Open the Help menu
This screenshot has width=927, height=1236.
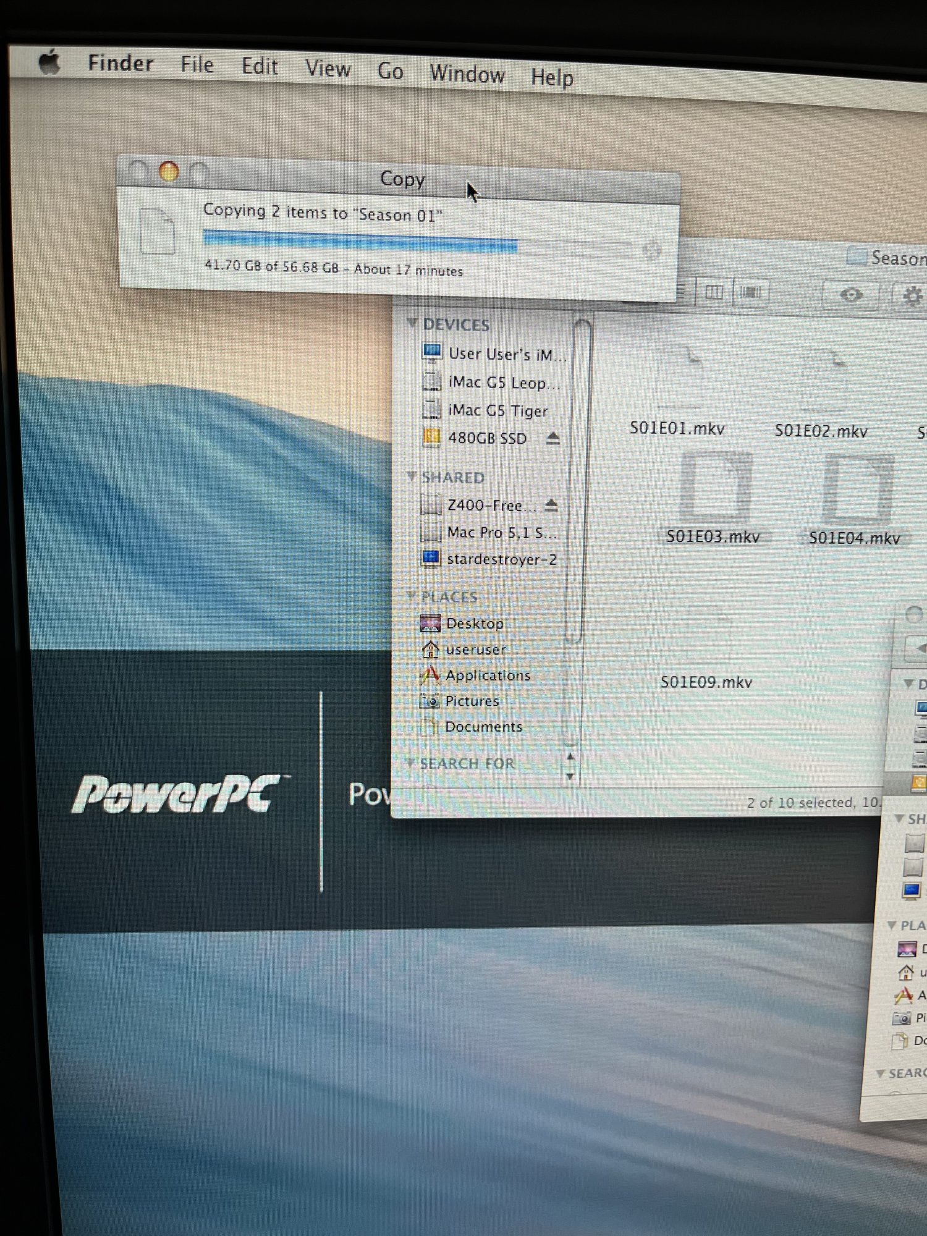tap(552, 78)
